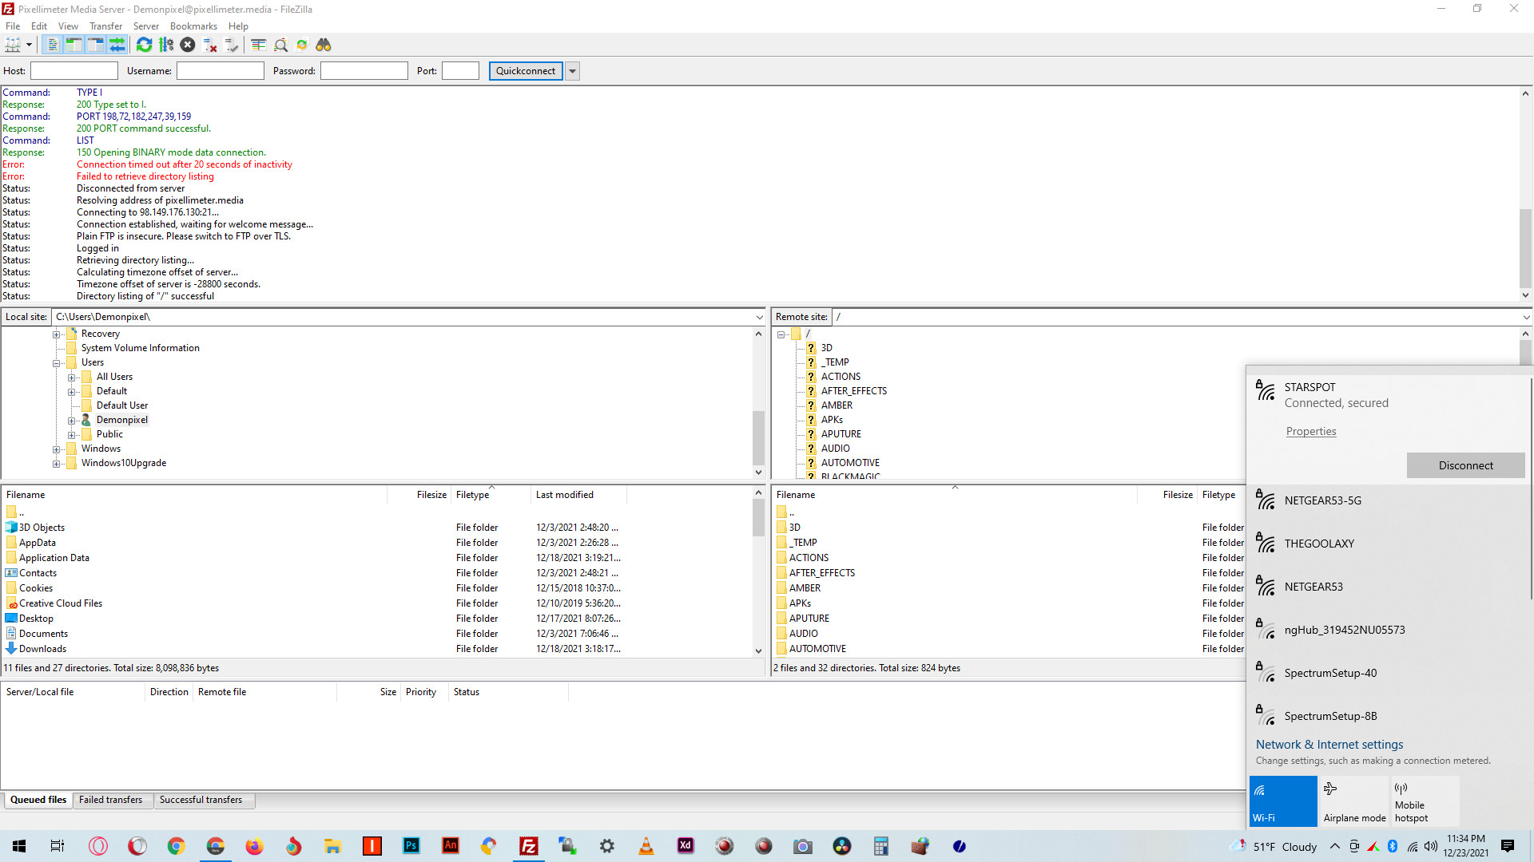
Task: Open Properties for STARSPOT network
Action: pyautogui.click(x=1311, y=431)
